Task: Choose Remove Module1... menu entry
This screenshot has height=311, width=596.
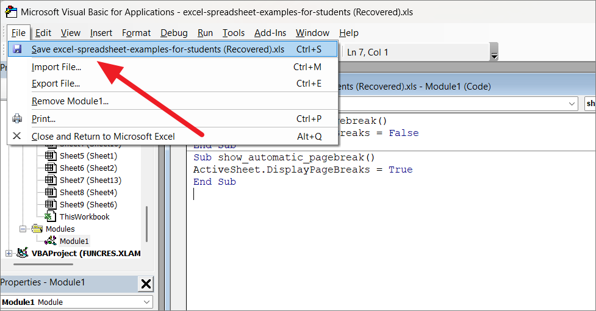Action: pyautogui.click(x=173, y=101)
